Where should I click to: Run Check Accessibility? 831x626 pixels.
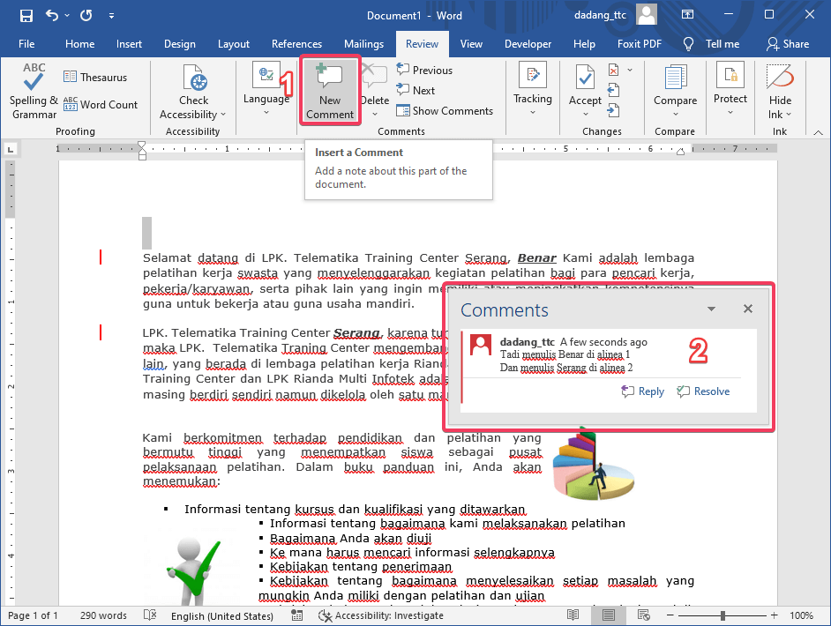[193, 88]
